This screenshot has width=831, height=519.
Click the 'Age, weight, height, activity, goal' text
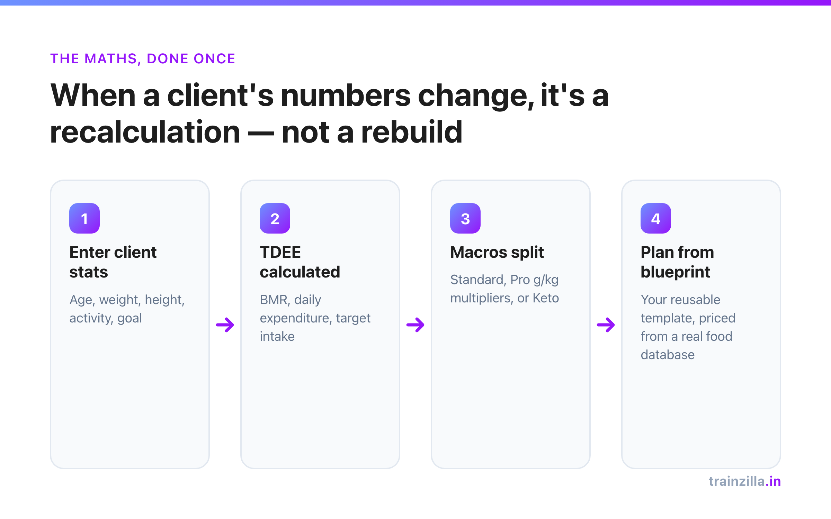[x=127, y=309]
